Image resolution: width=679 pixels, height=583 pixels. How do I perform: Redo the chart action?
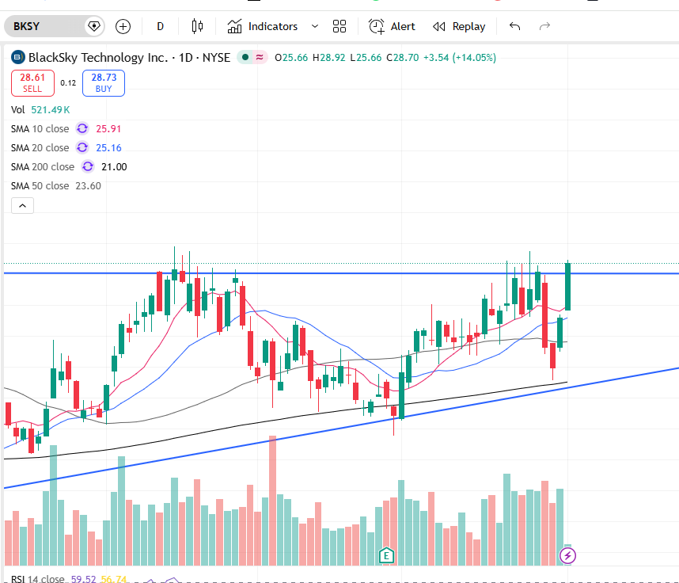(x=544, y=26)
